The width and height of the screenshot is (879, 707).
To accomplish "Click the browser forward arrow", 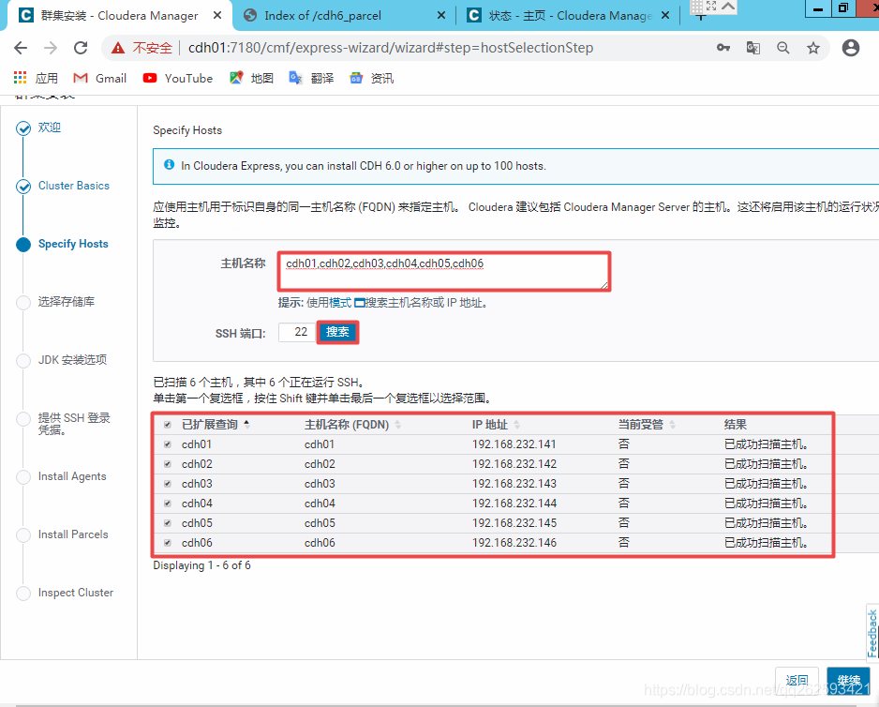I will pyautogui.click(x=51, y=48).
